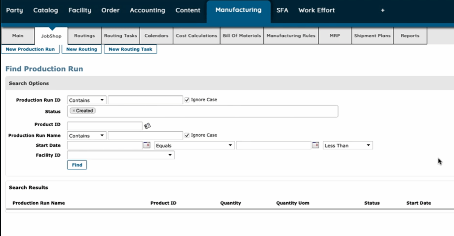The height and width of the screenshot is (236, 454).
Task: Open the Start Date calendar picker
Action: point(147,145)
